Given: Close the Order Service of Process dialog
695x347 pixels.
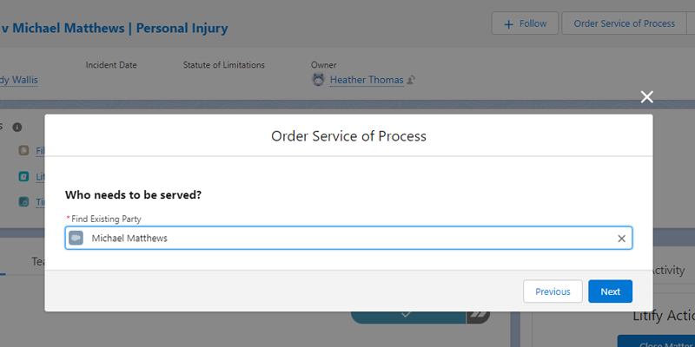Looking at the screenshot, I should (x=646, y=97).
